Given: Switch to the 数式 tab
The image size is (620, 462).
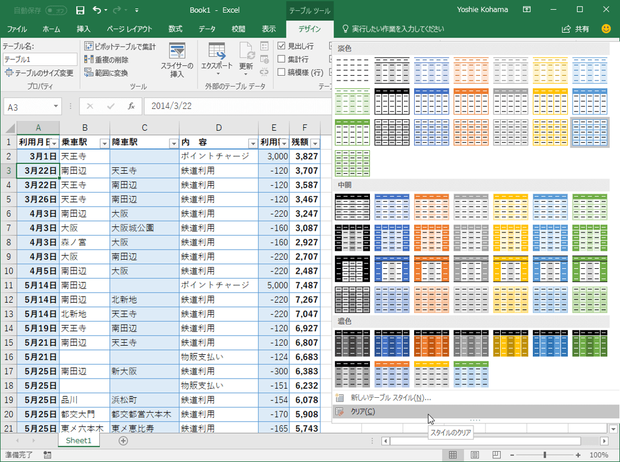Looking at the screenshot, I should [175, 29].
